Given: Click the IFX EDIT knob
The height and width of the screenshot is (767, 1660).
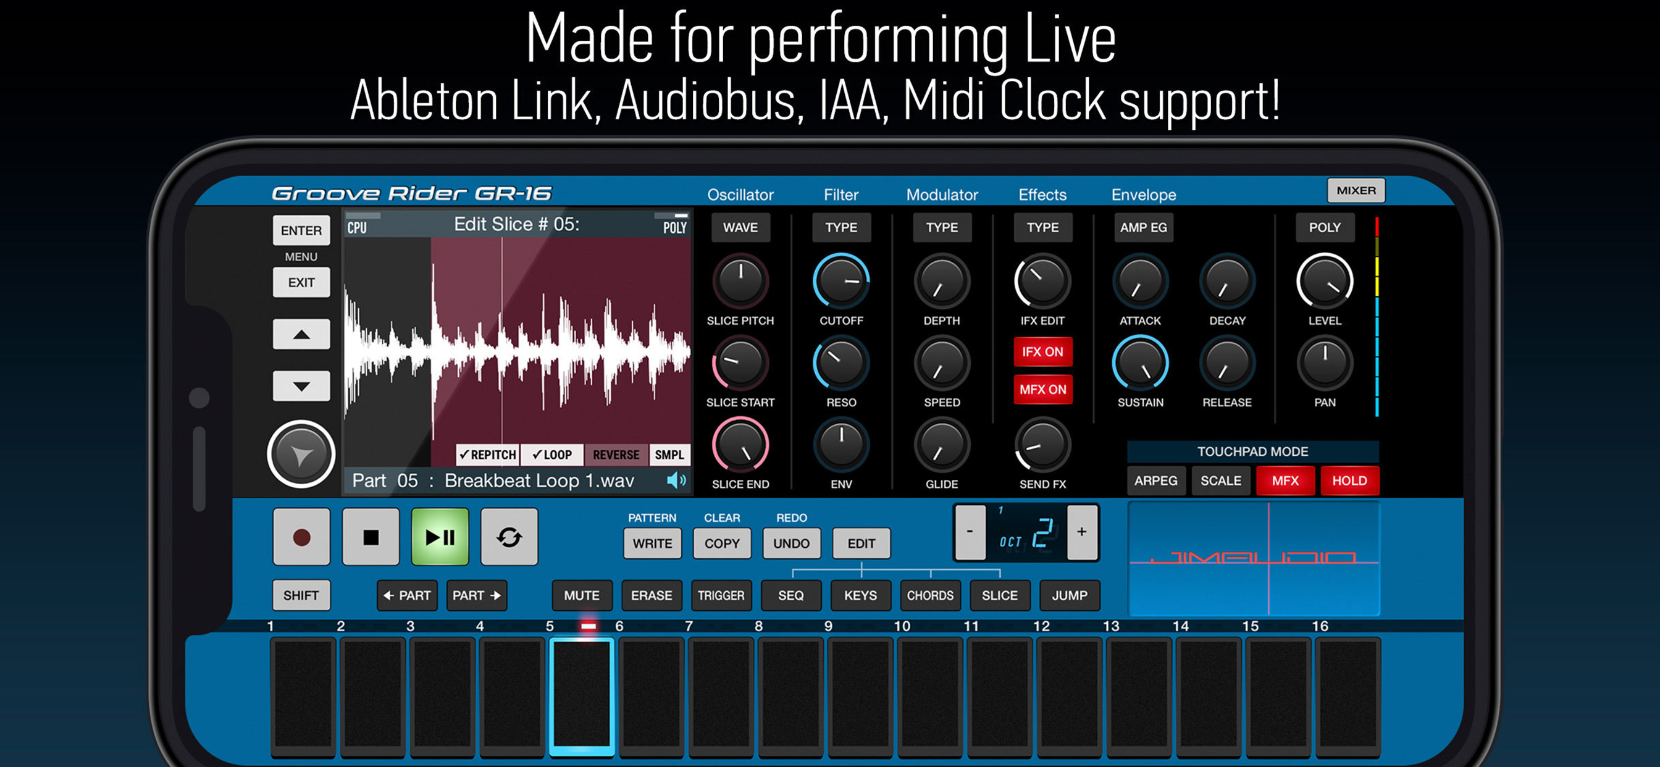Looking at the screenshot, I should (x=1042, y=281).
